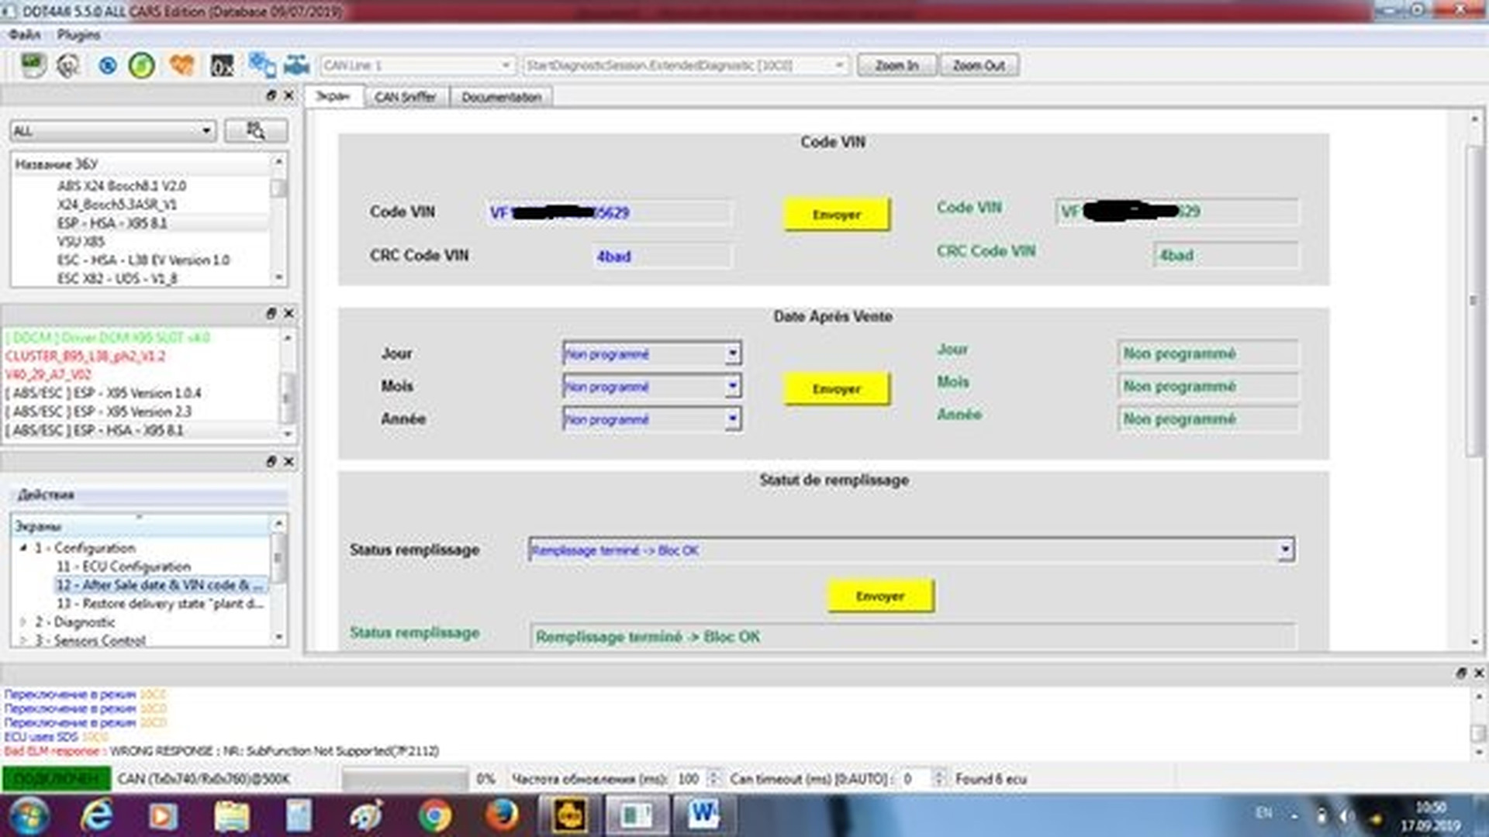Click the blue valve pipe toolbar icon
1489x837 pixels.
pos(297,66)
